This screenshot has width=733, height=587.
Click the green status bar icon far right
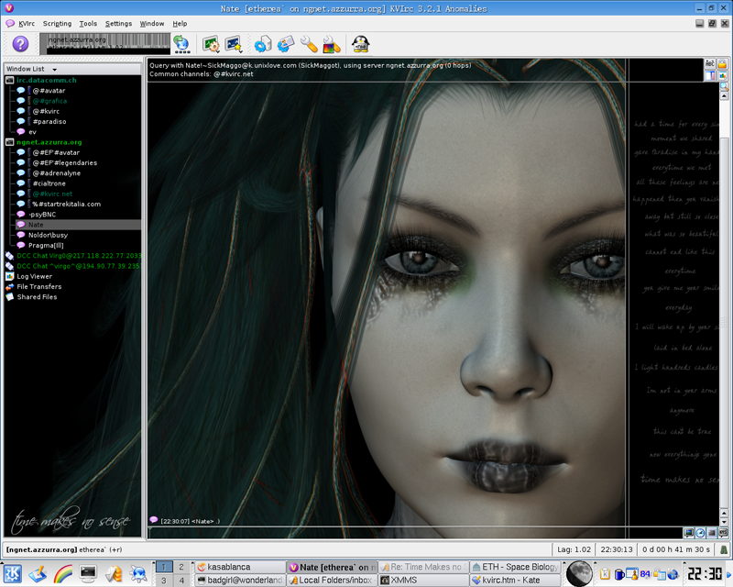coord(724,549)
